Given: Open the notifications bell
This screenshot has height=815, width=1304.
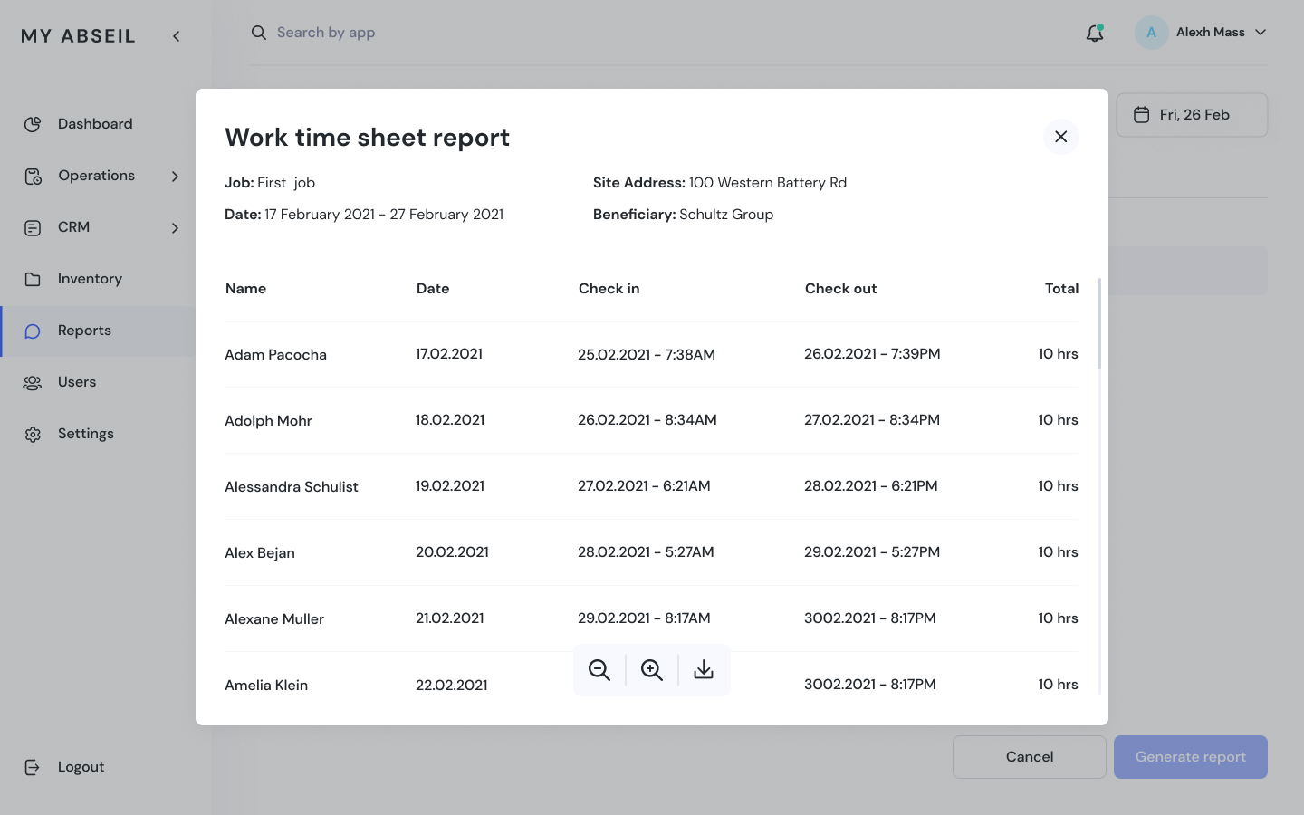Looking at the screenshot, I should (x=1095, y=34).
